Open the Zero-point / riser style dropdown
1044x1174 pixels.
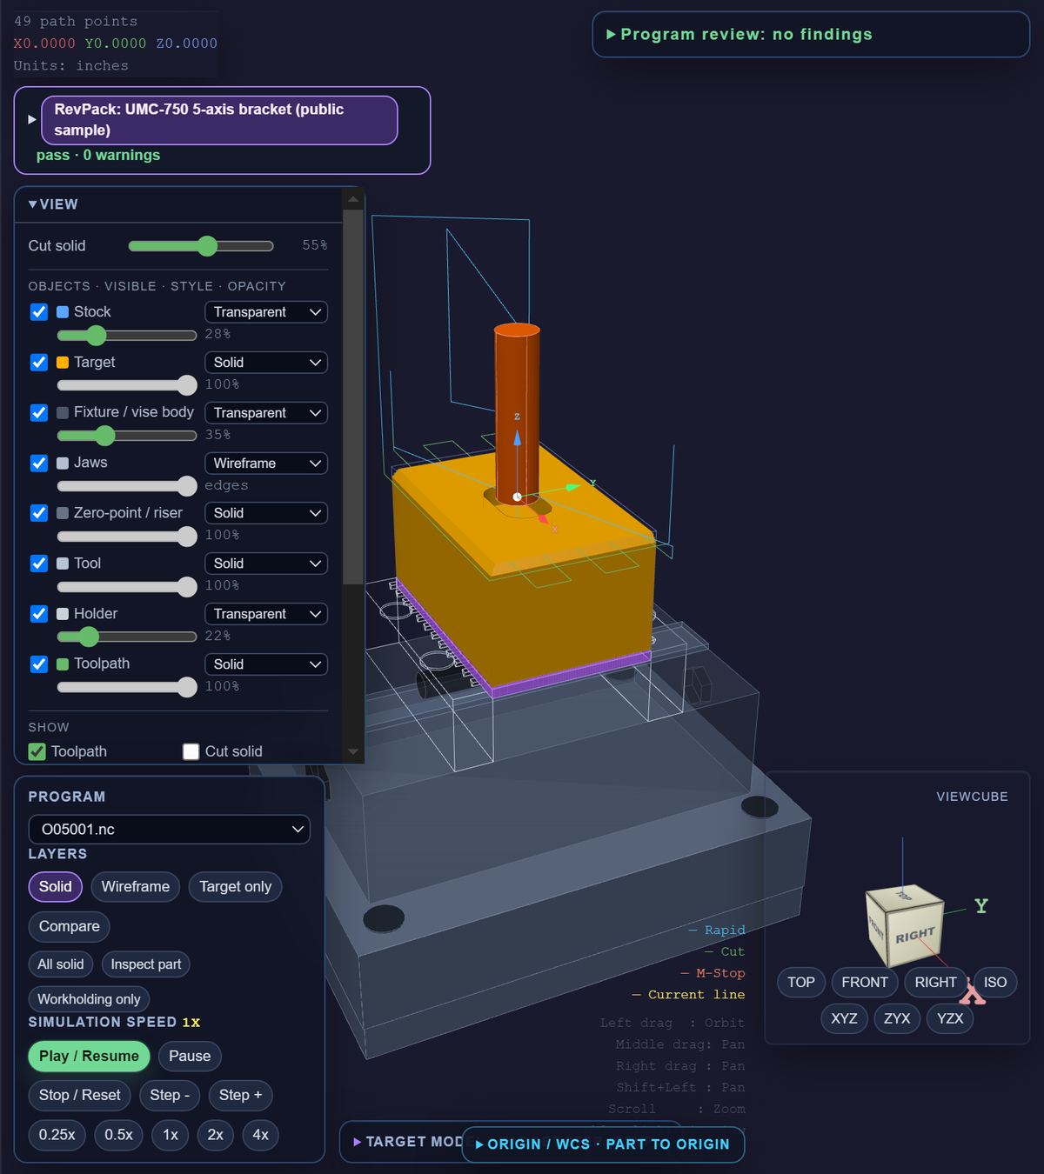point(266,513)
